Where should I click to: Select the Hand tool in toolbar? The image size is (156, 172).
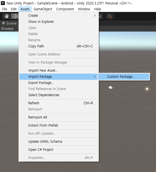[7, 16]
